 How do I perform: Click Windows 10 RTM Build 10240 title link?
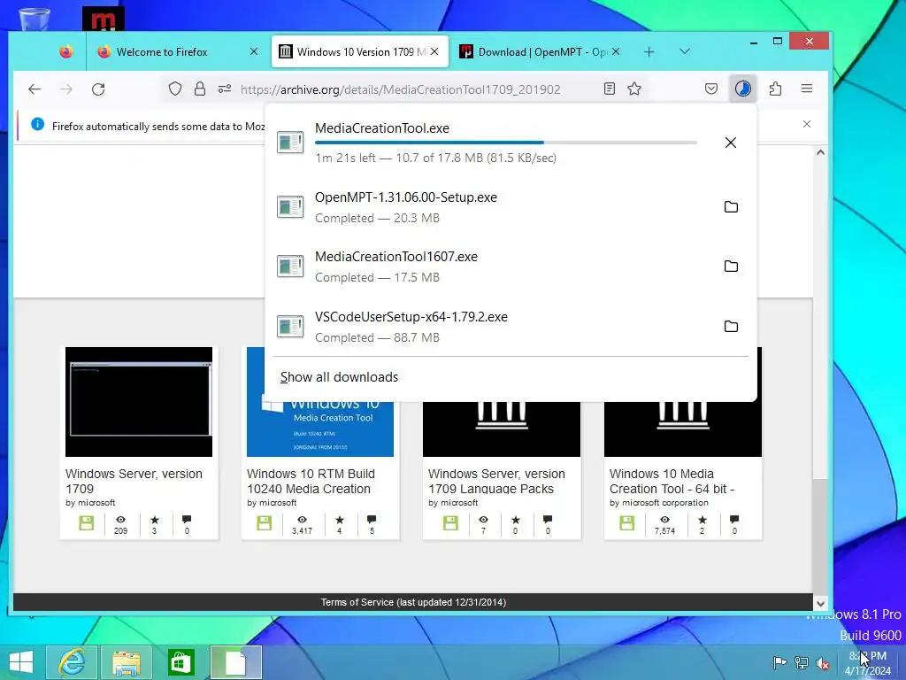click(x=311, y=481)
